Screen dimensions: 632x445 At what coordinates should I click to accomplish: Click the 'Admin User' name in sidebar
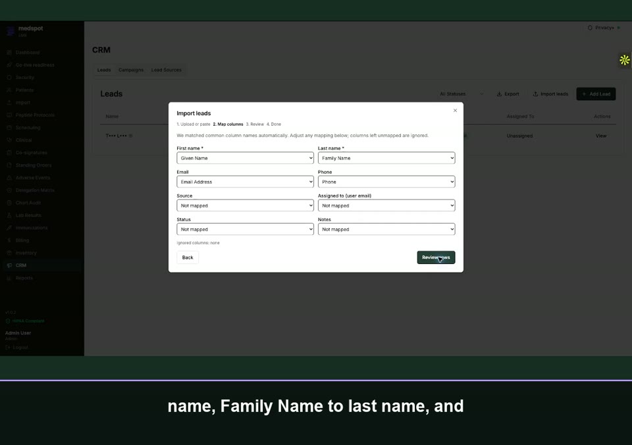[18, 333]
